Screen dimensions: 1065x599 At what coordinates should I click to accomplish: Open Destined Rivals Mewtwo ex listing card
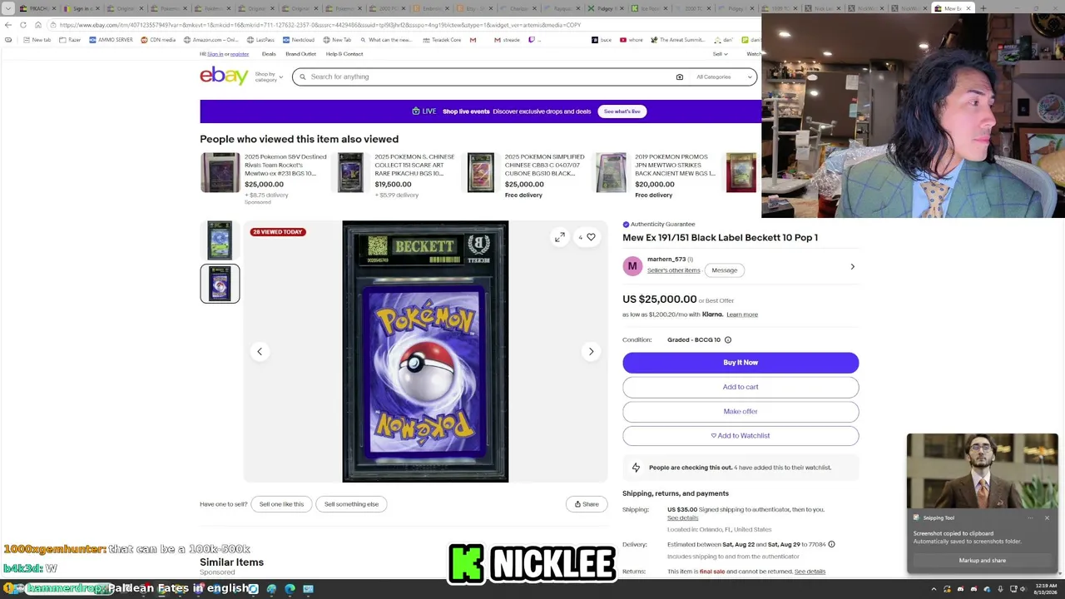pos(263,176)
